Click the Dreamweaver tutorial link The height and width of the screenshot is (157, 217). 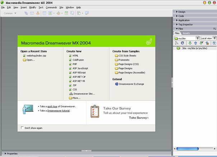58,111
